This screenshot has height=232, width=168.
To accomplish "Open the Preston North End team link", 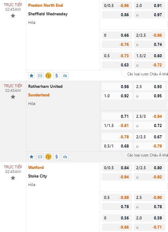I will click(x=45, y=5).
